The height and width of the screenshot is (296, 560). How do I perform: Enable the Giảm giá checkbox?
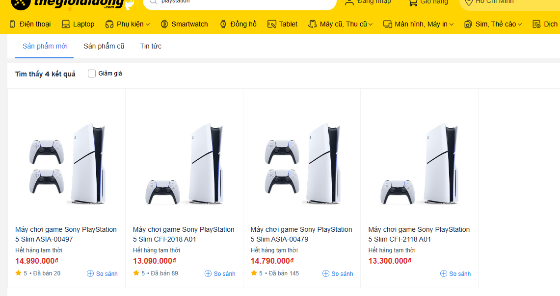click(92, 74)
